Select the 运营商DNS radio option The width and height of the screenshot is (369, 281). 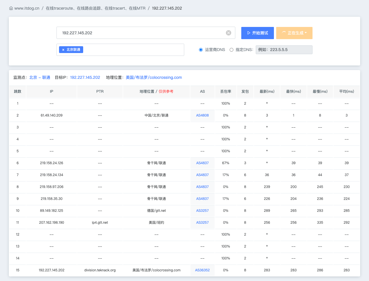(x=201, y=50)
